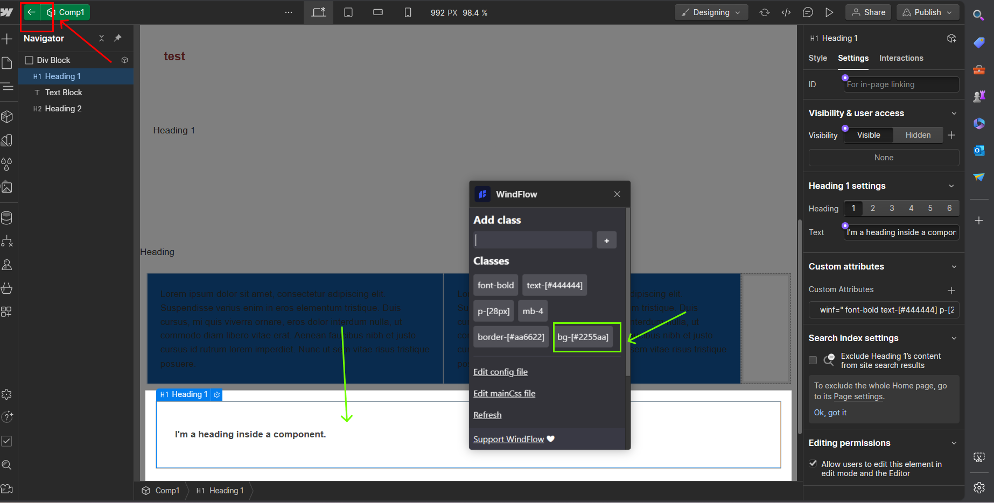The width and height of the screenshot is (994, 503).
Task: Click the back arrow to exit component
Action: tap(31, 12)
